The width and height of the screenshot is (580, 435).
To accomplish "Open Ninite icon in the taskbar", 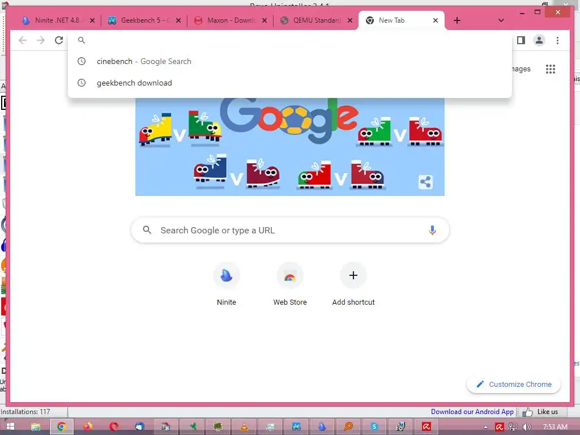I will pos(322,427).
